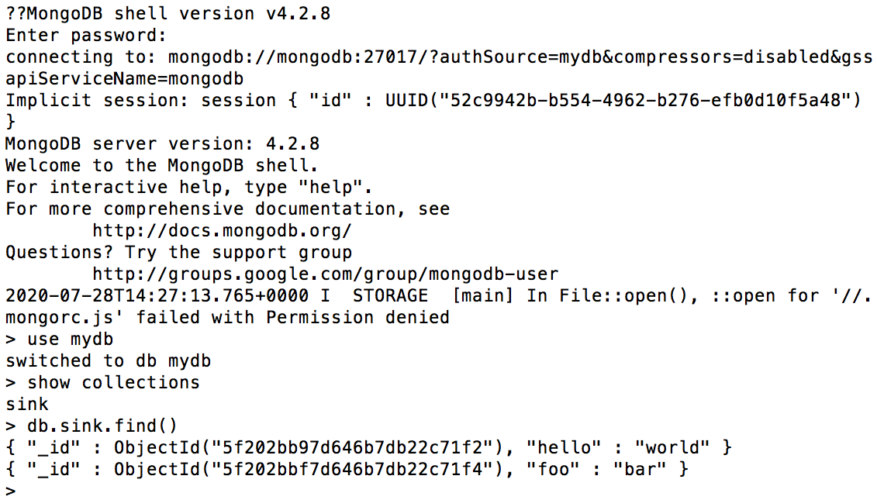The width and height of the screenshot is (877, 500).
Task: Open the docs.mongodb.org documentation link
Action: click(x=222, y=230)
